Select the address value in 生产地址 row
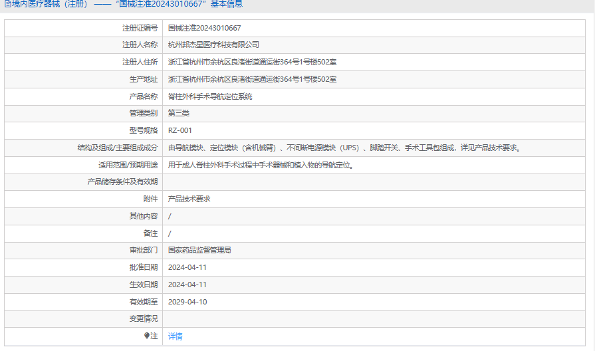The height and width of the screenshot is (351, 595). (253, 79)
